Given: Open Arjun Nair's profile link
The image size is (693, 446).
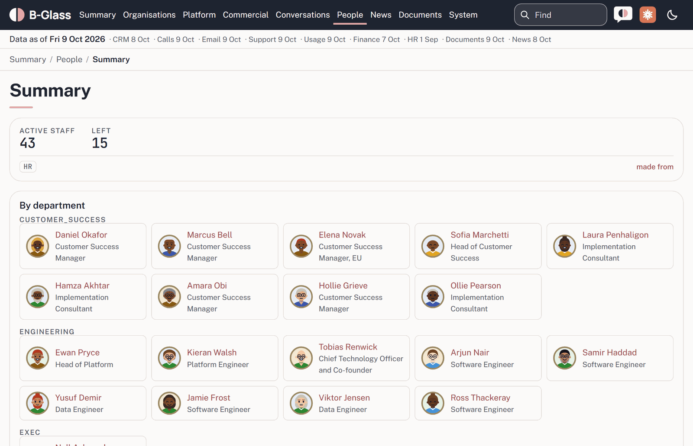Looking at the screenshot, I should [x=470, y=353].
